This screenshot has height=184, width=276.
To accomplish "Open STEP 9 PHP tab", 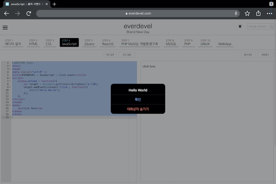I will point(188,42).
